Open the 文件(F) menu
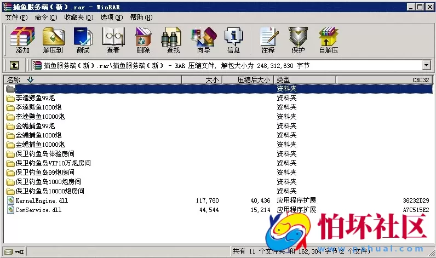 click(16, 18)
